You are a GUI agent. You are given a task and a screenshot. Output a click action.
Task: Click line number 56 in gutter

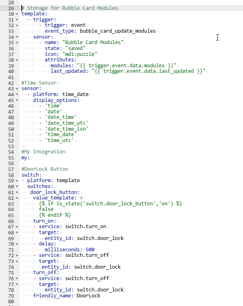point(11,164)
